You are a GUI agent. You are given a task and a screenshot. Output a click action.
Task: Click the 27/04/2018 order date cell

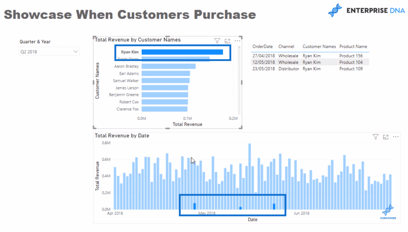click(x=264, y=56)
